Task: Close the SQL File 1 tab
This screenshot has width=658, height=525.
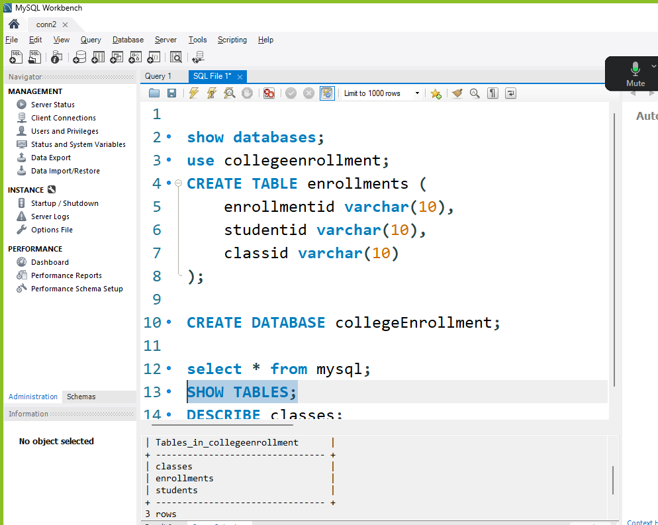Action: [x=240, y=77]
